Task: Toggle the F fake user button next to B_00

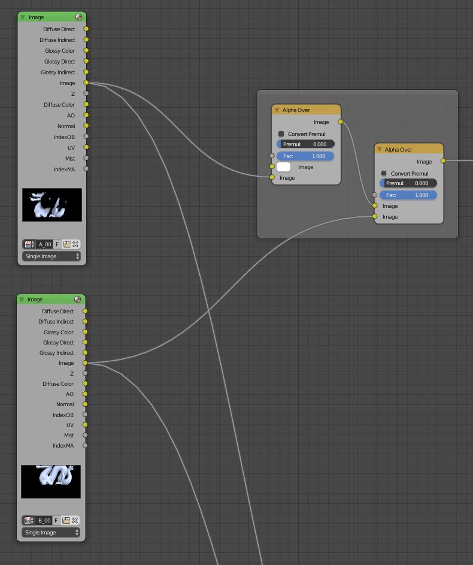Action: pos(56,520)
